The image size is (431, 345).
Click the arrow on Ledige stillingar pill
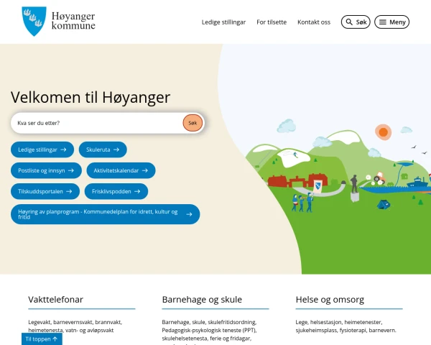click(x=63, y=149)
